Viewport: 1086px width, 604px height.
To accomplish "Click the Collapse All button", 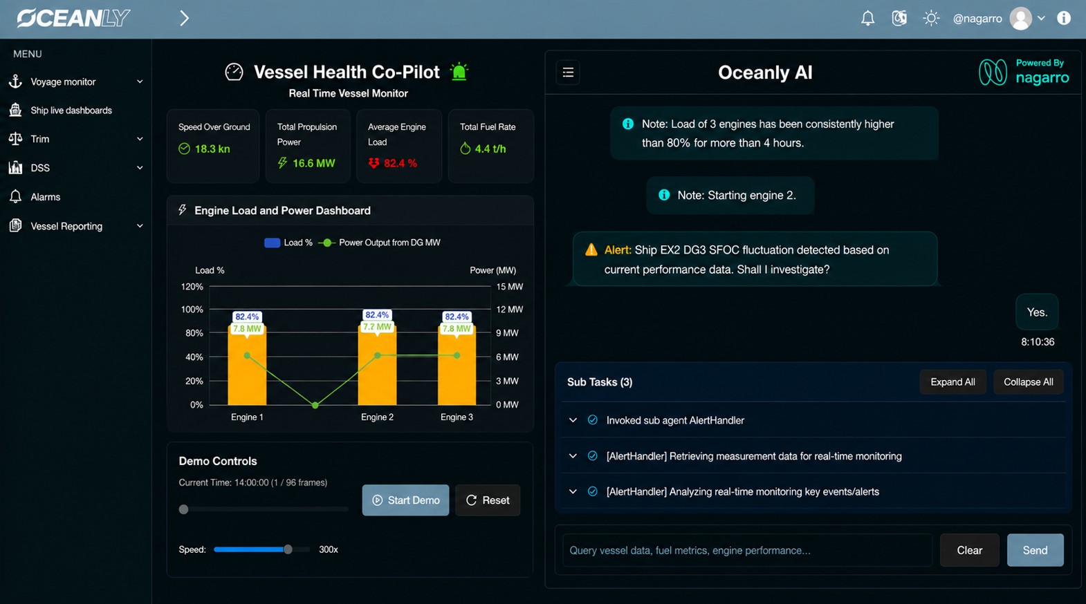I will 1028,382.
